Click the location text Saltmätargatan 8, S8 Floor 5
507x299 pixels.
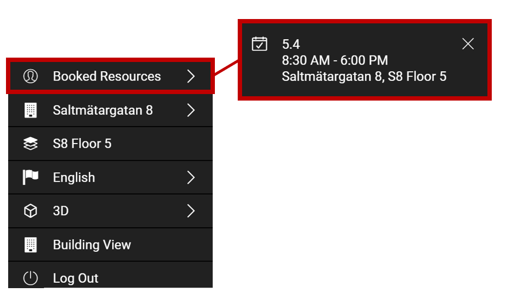coord(364,77)
